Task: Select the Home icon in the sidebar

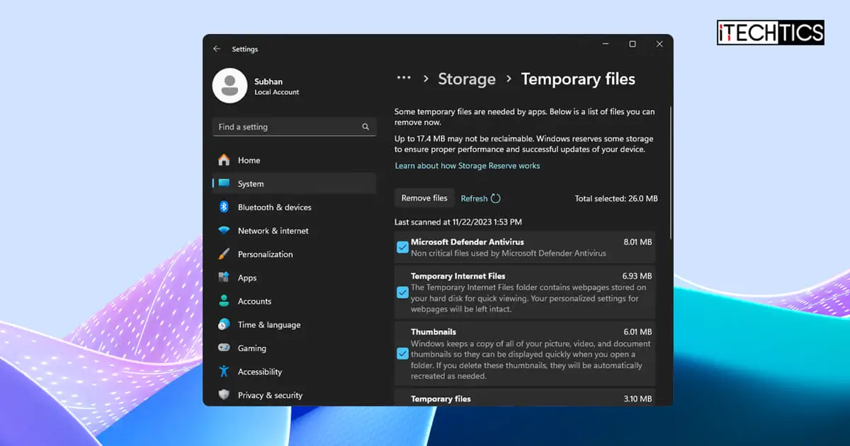Action: 224,160
